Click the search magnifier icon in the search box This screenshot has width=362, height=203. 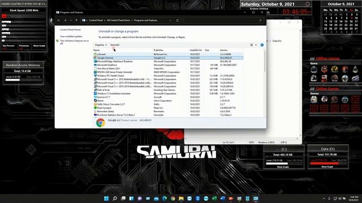[x=260, y=20]
